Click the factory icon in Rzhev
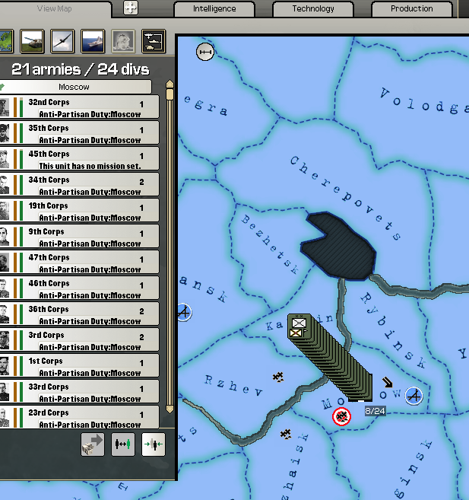The height and width of the screenshot is (500, 469). [x=278, y=377]
